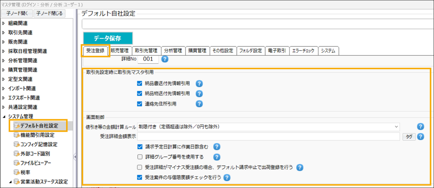Open the 電子取引 tab
Screen dimensions: 434x188
[x=277, y=51]
